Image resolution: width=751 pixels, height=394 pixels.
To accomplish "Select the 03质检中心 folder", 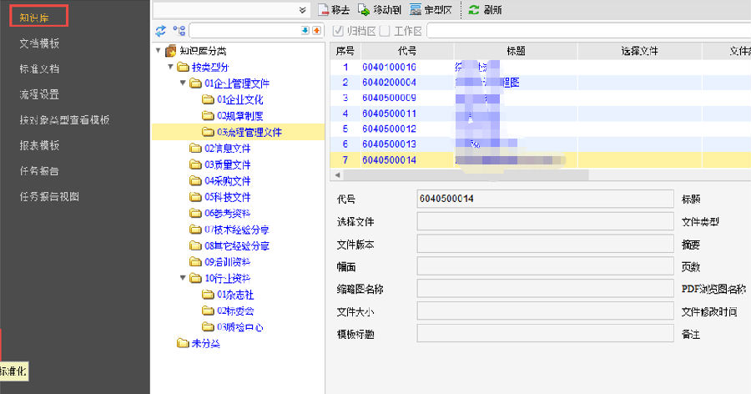I will 233,327.
